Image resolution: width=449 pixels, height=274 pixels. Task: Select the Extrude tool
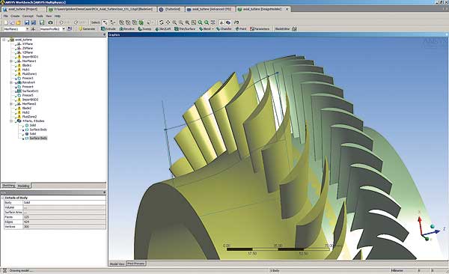tap(109, 29)
